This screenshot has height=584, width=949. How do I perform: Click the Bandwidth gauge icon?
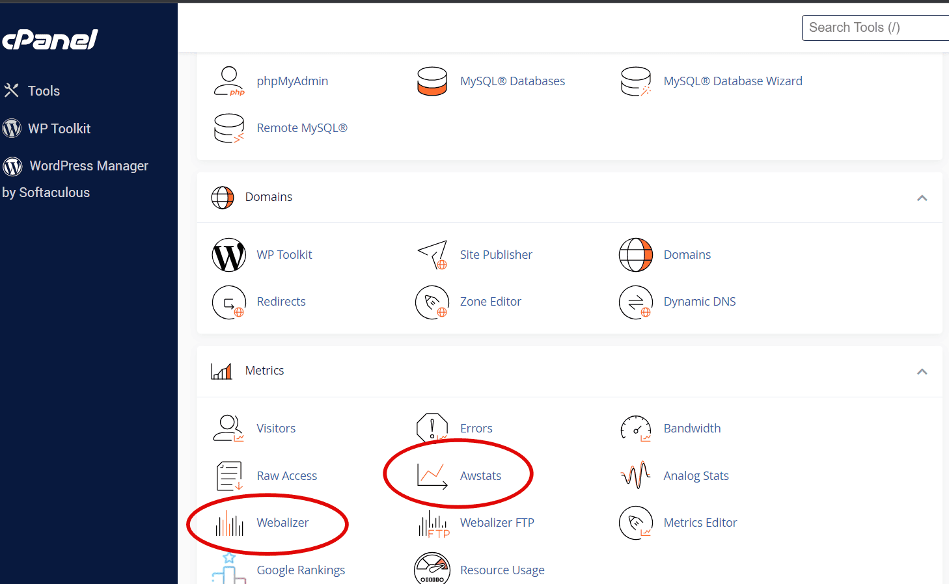636,429
